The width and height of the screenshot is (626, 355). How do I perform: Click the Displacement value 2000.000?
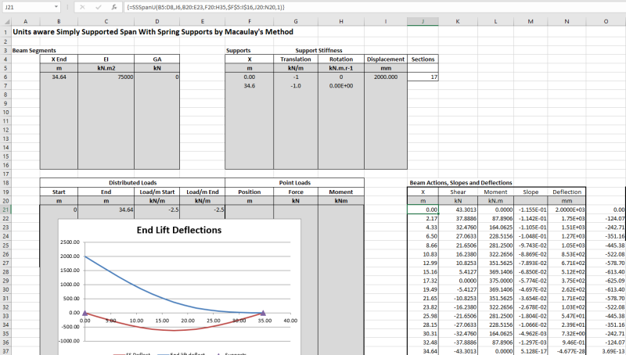click(x=386, y=77)
